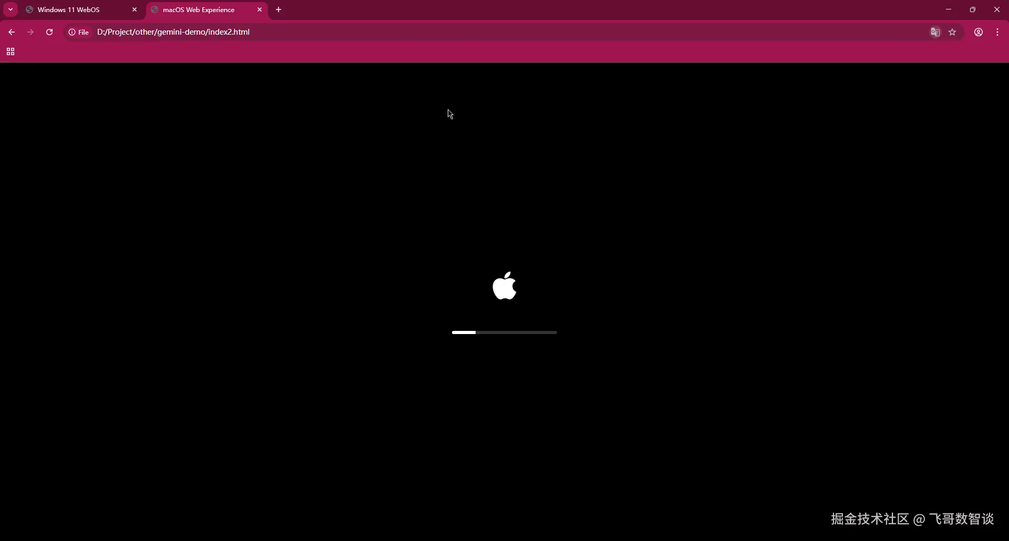Switch to the Windows 11 WebOS tab
This screenshot has width=1009, height=541.
(x=81, y=9)
